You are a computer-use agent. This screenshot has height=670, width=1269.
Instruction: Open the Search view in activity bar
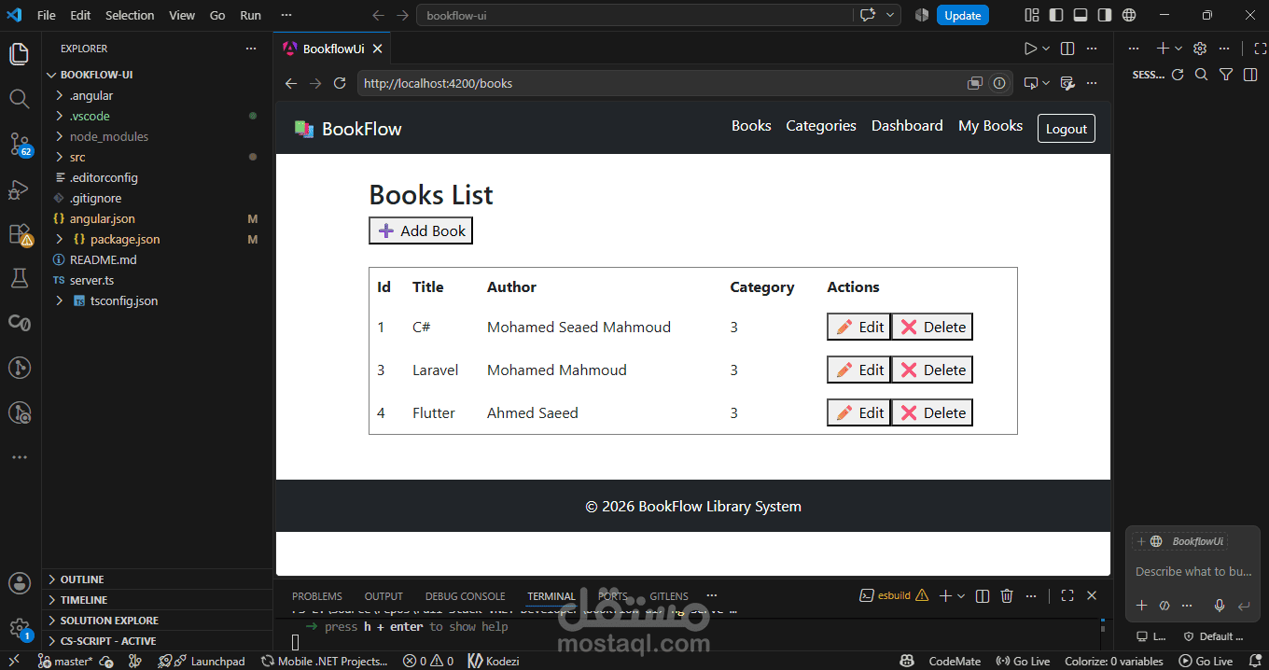pyautogui.click(x=19, y=98)
